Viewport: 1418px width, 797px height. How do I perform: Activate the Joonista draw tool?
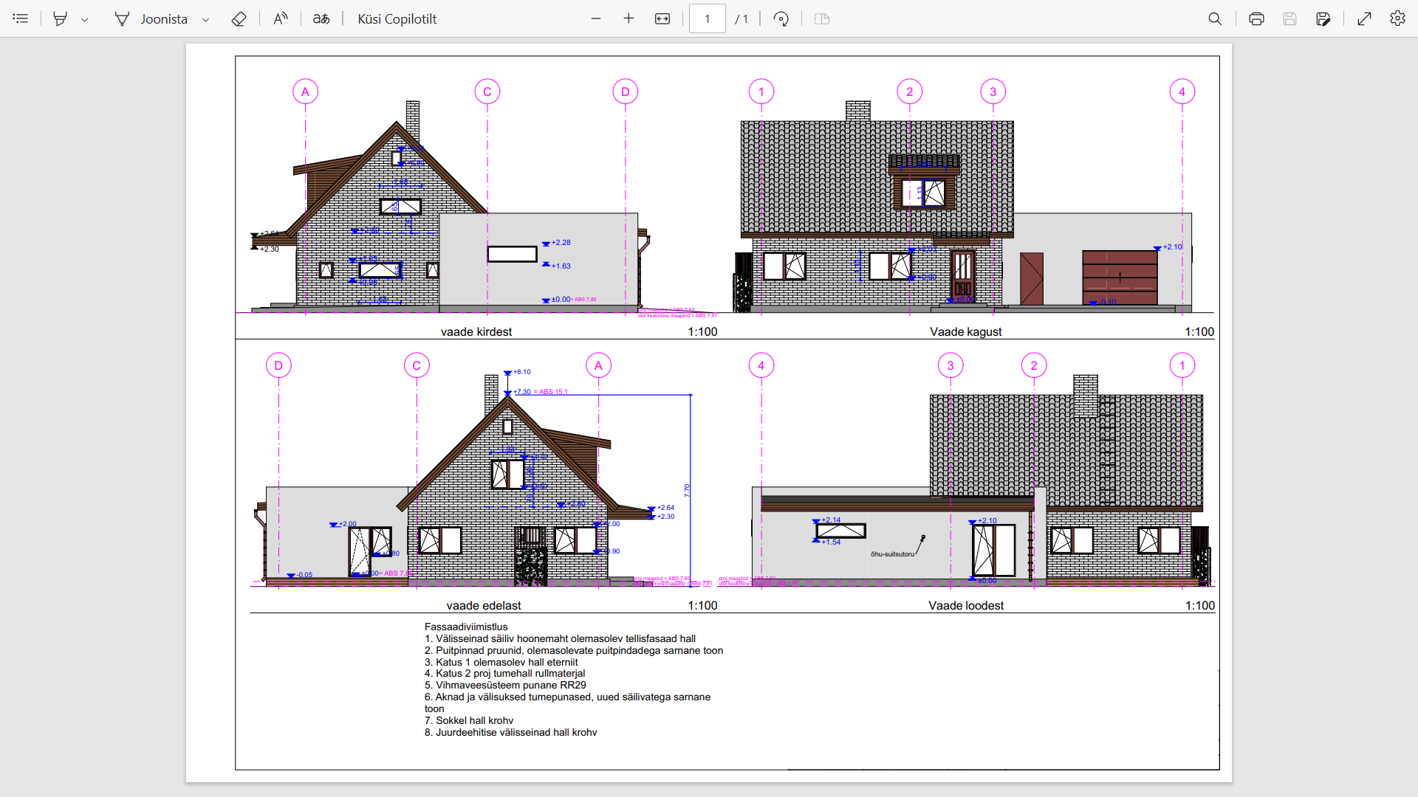151,18
